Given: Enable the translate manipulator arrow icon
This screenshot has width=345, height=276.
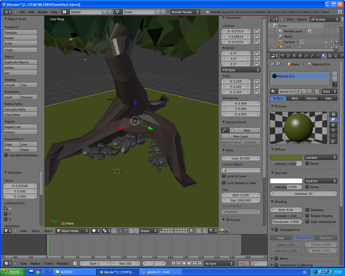Looking at the screenshot, I should pos(126,231).
